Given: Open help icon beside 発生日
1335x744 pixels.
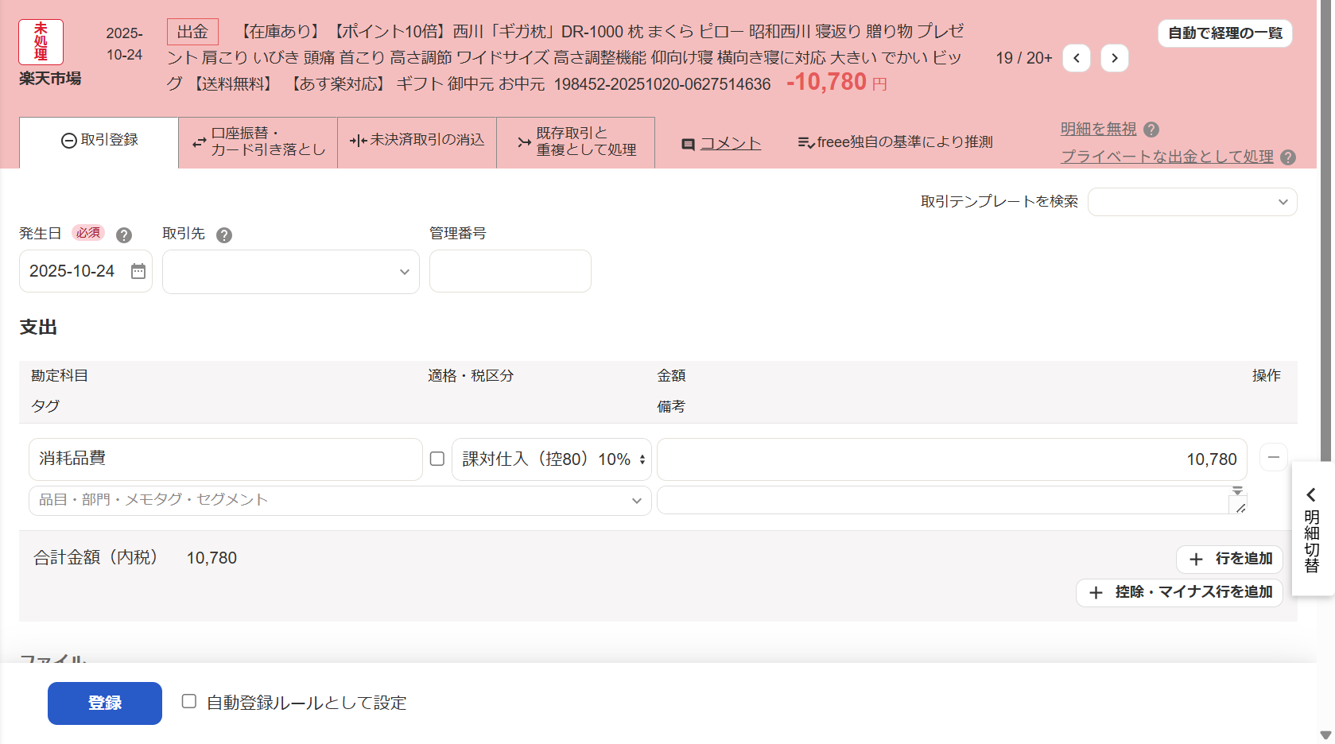Looking at the screenshot, I should 124,235.
